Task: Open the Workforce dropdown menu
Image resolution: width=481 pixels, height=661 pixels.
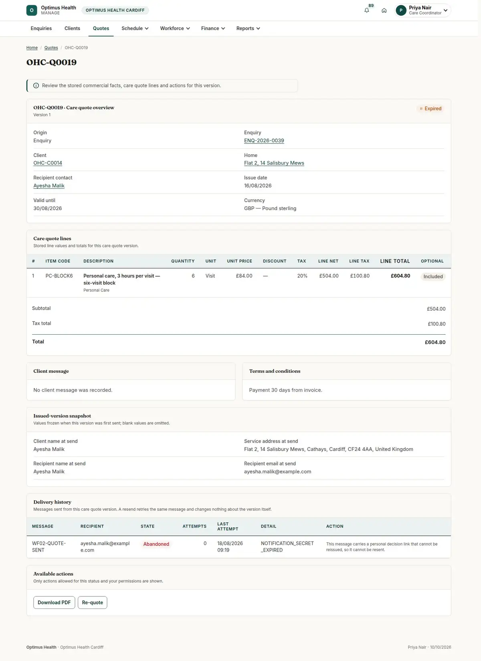Action: point(175,28)
